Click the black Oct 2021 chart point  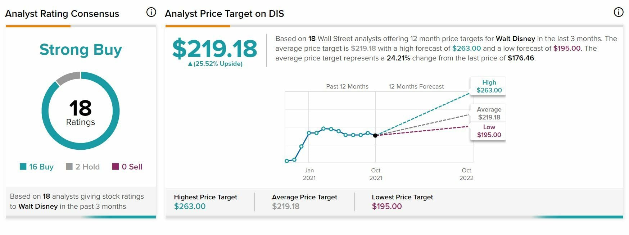pyautogui.click(x=375, y=135)
